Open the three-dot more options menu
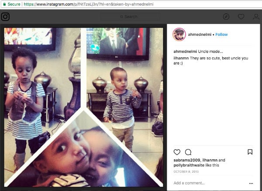Image resolution: width=262 pixels, height=191 pixels. [251, 183]
